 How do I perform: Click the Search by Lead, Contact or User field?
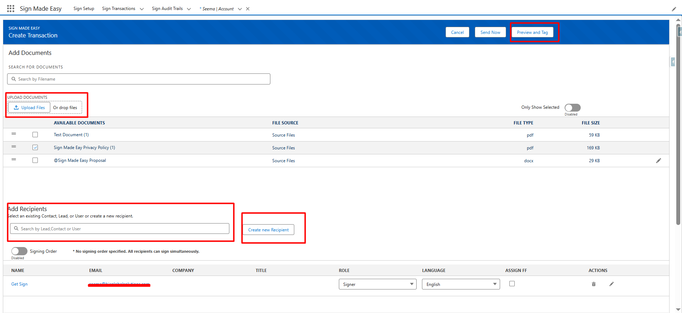tap(119, 229)
